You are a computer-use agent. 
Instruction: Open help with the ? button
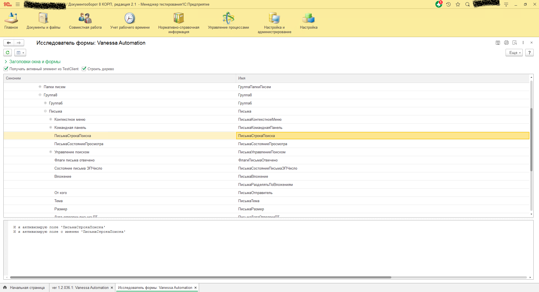529,53
